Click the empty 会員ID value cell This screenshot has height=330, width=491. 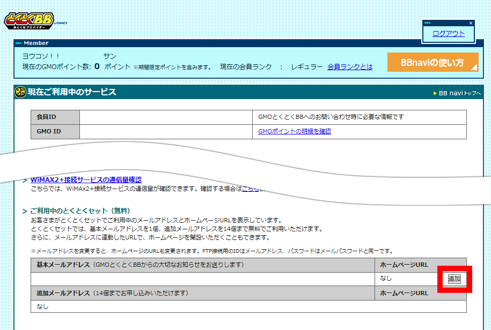(165, 117)
